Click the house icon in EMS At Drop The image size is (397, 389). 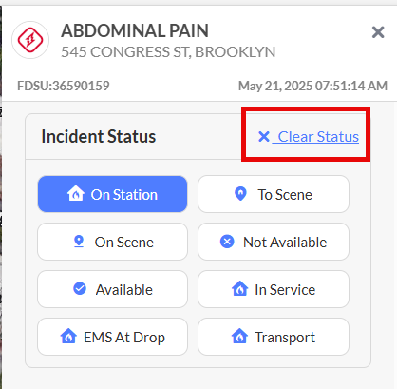pyautogui.click(x=68, y=336)
